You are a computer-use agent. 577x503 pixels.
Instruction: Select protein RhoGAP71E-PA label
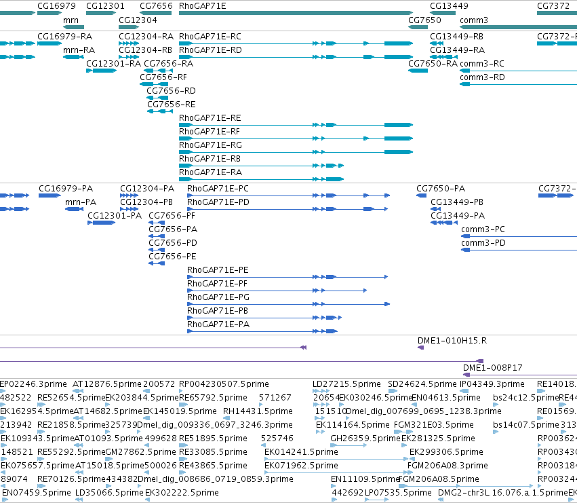pos(218,324)
